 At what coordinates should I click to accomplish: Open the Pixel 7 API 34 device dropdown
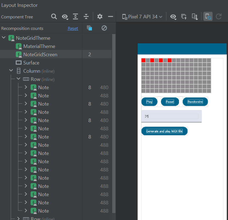pyautogui.click(x=142, y=17)
